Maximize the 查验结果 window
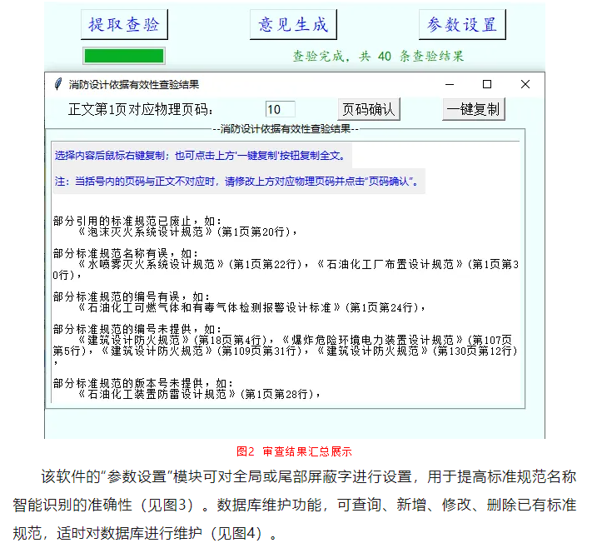This screenshot has height=543, width=592. pyautogui.click(x=487, y=84)
